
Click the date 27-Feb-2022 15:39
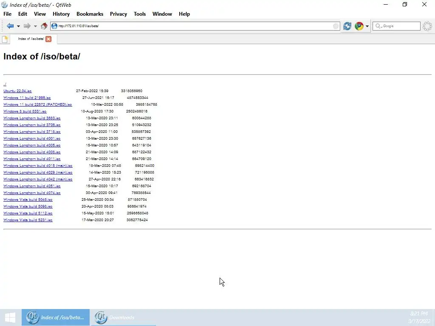pos(92,91)
